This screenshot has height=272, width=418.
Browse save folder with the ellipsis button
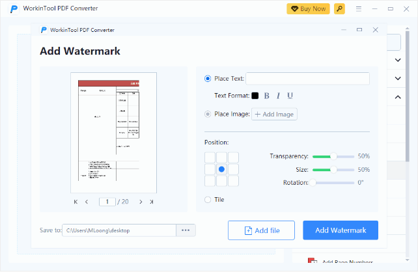coord(186,230)
